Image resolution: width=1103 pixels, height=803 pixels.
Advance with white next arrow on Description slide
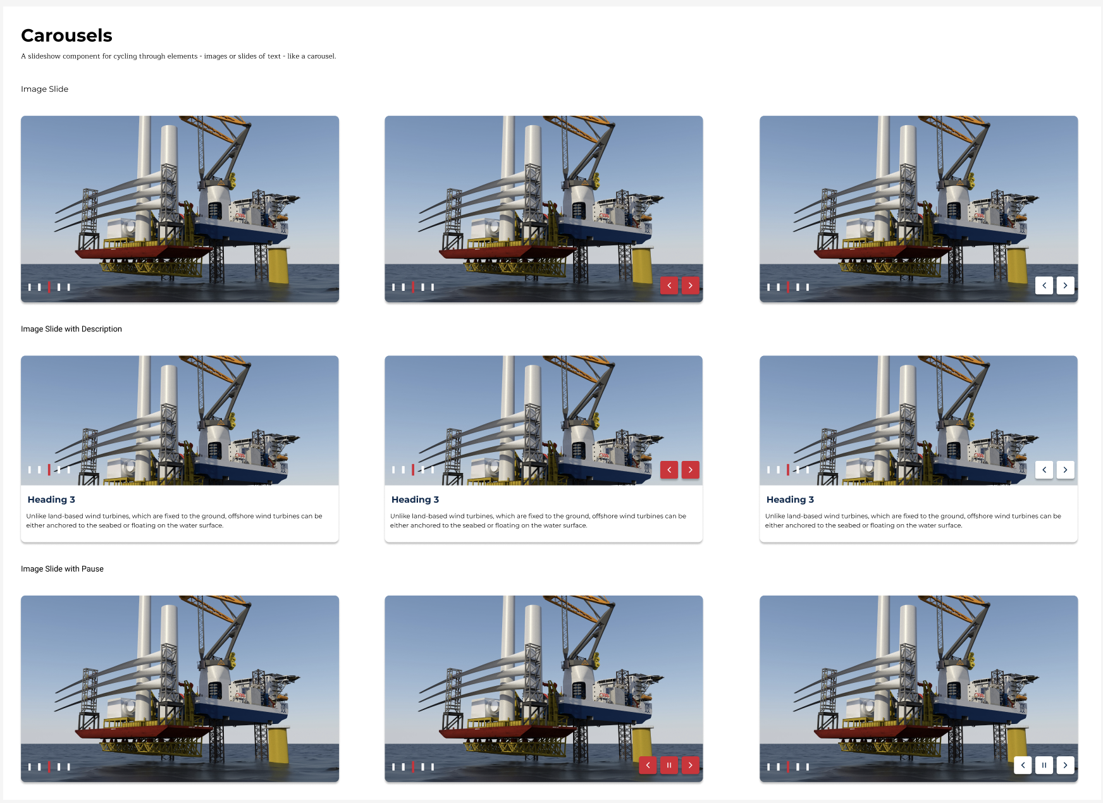(1065, 470)
